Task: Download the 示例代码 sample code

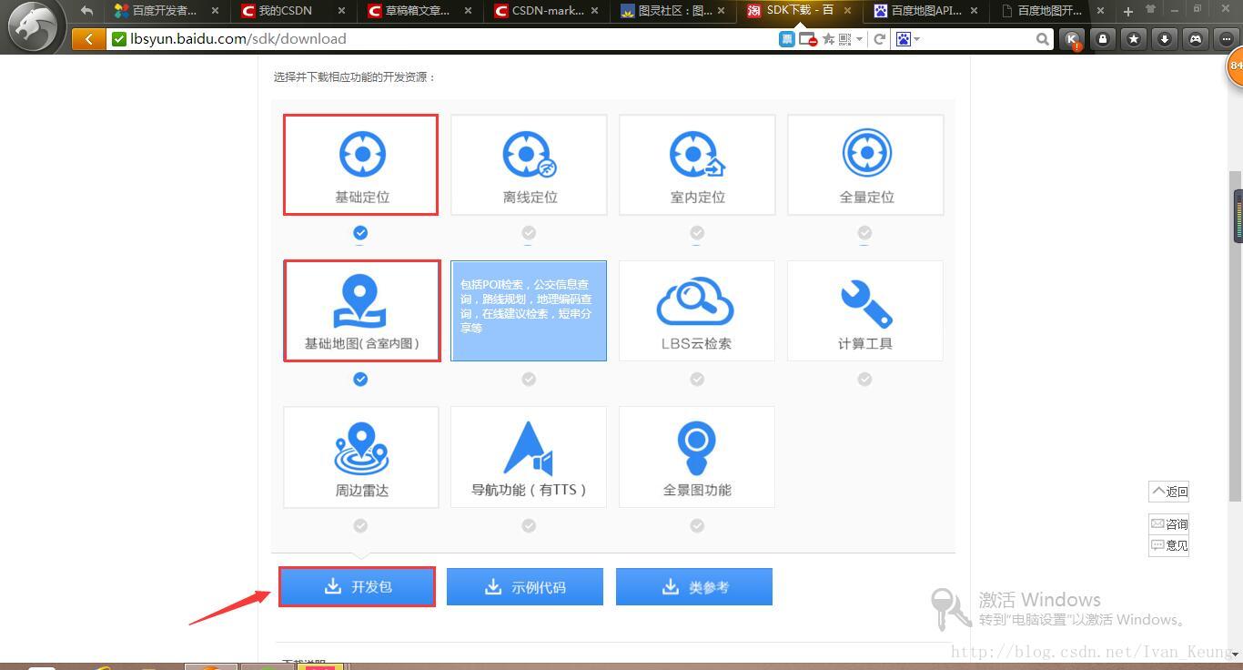Action: tap(525, 587)
